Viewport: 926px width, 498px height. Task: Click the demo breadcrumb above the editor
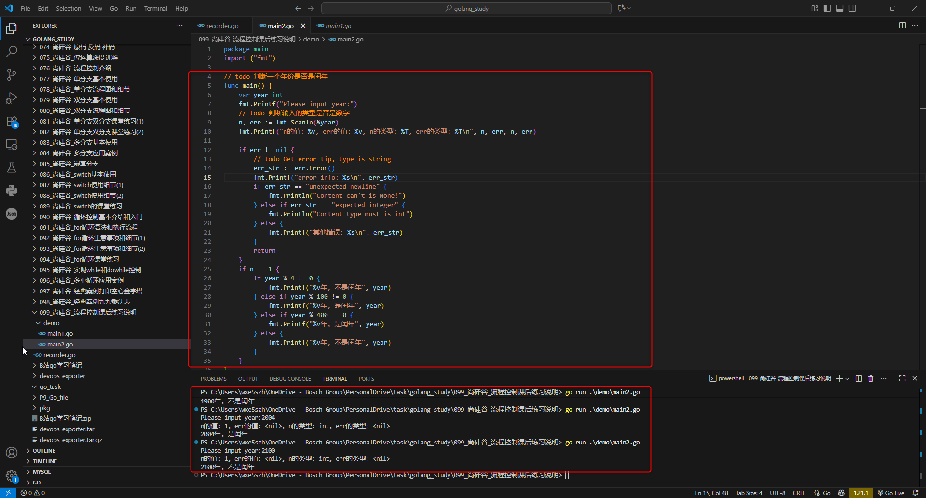[311, 40]
